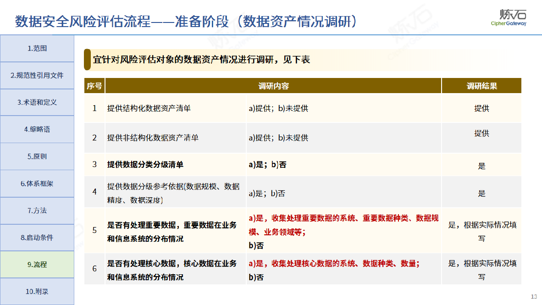Select the 4.缩略语 sidebar item
The height and width of the screenshot is (305, 542).
tap(37, 129)
